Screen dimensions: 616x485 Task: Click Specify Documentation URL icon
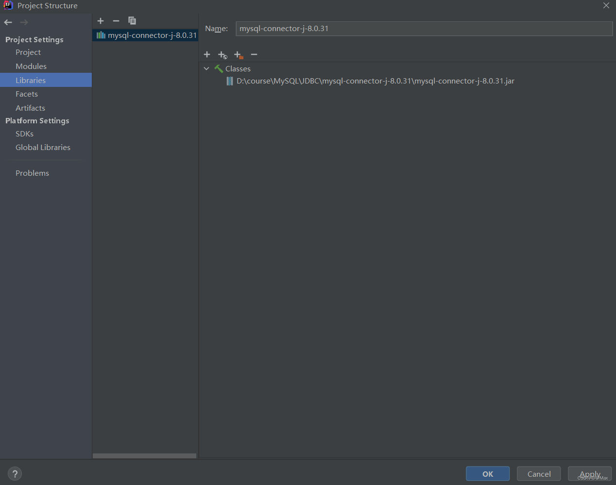(222, 55)
